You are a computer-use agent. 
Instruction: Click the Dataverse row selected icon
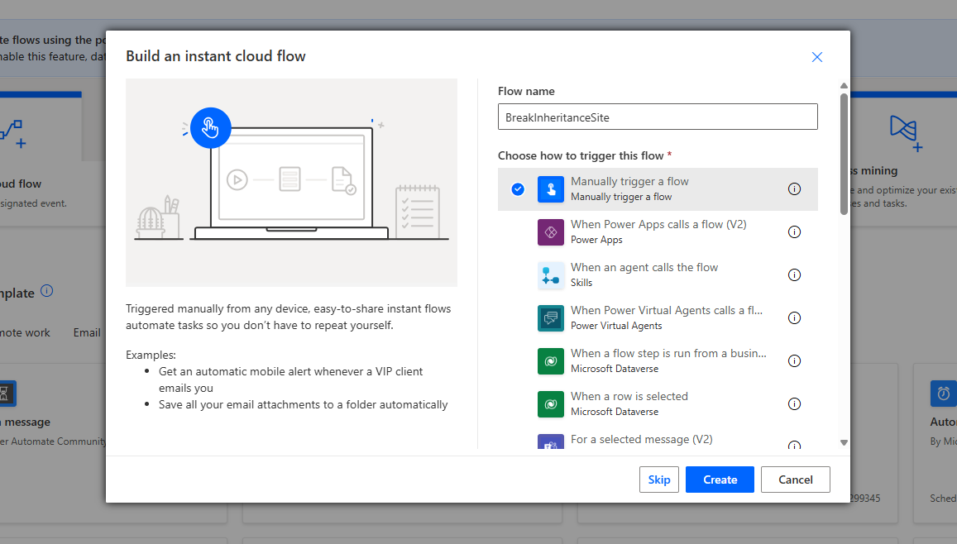[x=551, y=404]
